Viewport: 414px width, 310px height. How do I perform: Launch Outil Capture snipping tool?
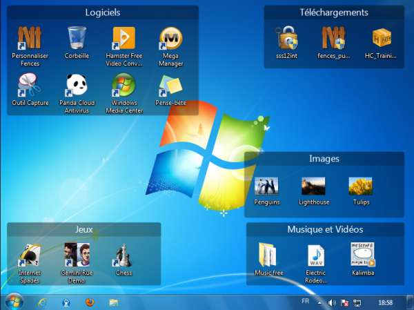click(x=30, y=86)
